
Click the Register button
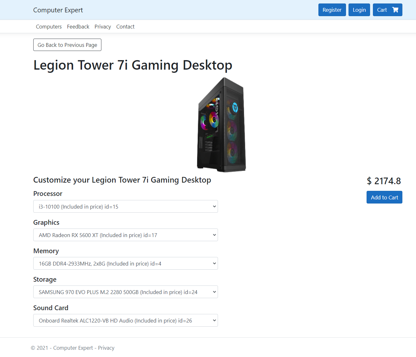coord(332,10)
